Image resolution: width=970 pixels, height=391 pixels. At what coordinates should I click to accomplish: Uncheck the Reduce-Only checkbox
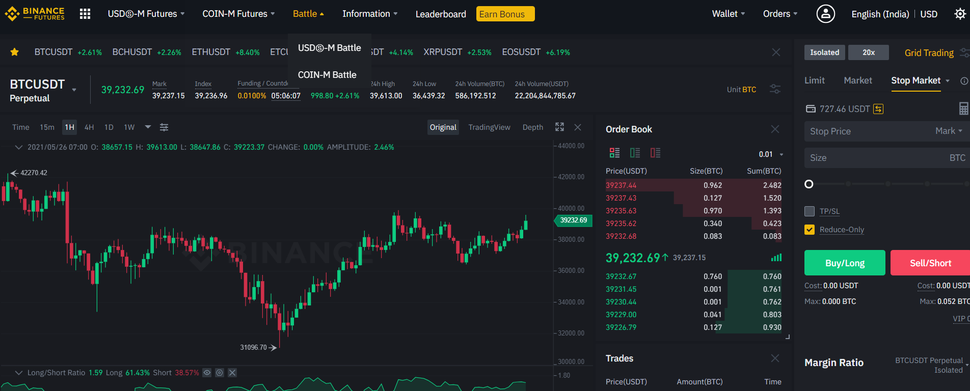tap(810, 230)
